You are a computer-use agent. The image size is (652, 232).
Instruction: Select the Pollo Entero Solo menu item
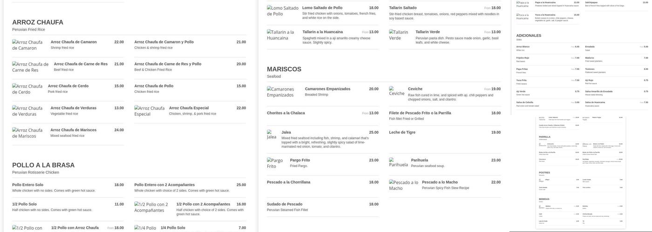coord(27,185)
